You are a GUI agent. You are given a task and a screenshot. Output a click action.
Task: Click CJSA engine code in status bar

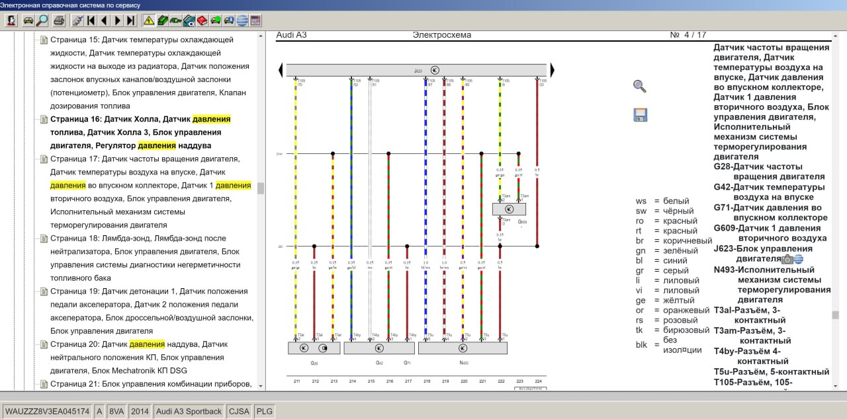(x=239, y=411)
